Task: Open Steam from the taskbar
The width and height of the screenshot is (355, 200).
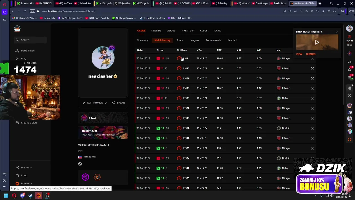Action: pyautogui.click(x=30, y=196)
